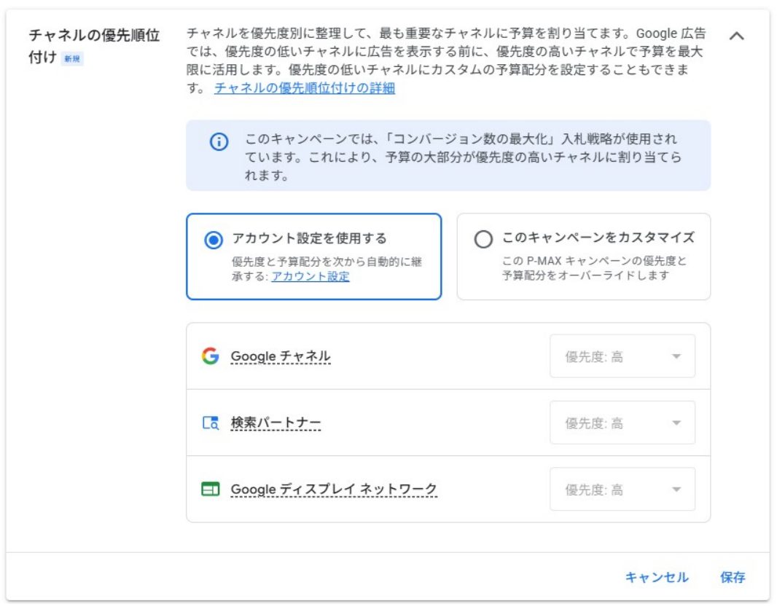
Task: Click the 保存 button
Action: point(733,577)
